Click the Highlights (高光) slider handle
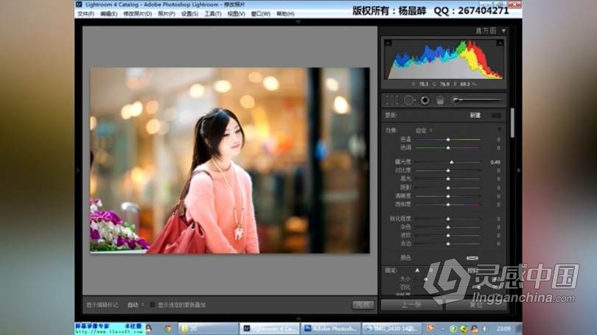 (x=448, y=179)
